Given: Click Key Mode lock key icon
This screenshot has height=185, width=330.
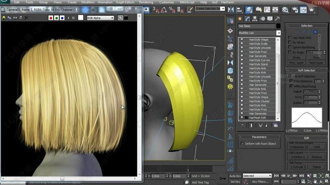Looking at the screenshot, I should [222, 178].
